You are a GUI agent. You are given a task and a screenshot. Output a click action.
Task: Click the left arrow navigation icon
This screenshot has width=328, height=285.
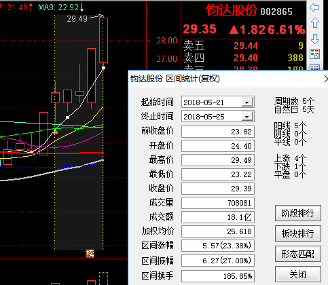[x=314, y=7]
